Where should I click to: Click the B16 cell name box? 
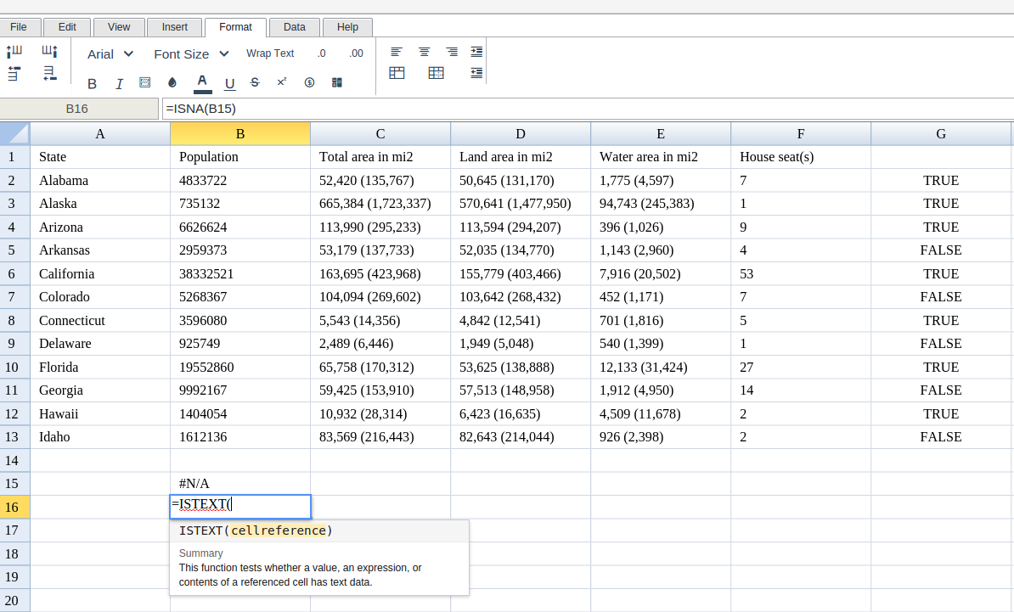point(77,109)
